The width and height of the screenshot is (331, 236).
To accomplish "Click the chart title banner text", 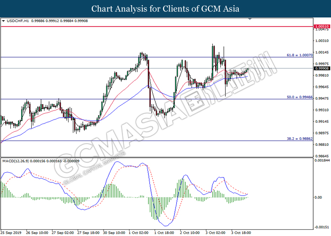I will [165, 8].
